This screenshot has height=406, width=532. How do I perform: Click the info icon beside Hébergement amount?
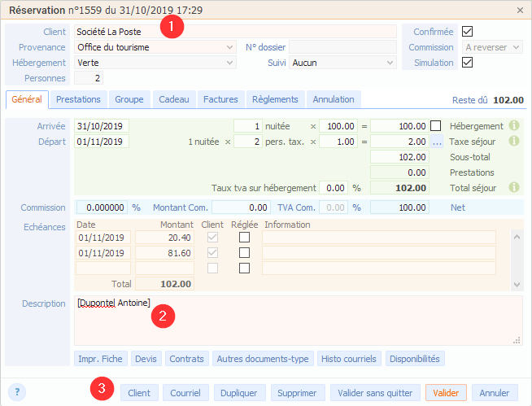513,126
